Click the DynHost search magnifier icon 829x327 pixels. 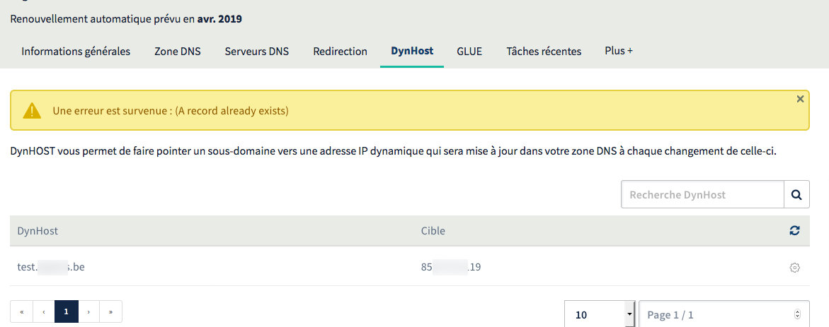(796, 195)
